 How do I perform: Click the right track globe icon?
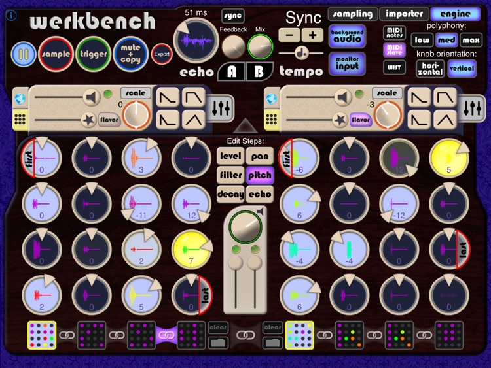[271, 99]
